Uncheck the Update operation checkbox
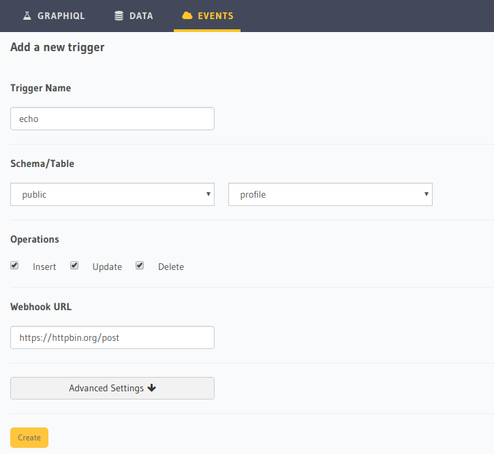The width and height of the screenshot is (494, 454). tap(74, 266)
